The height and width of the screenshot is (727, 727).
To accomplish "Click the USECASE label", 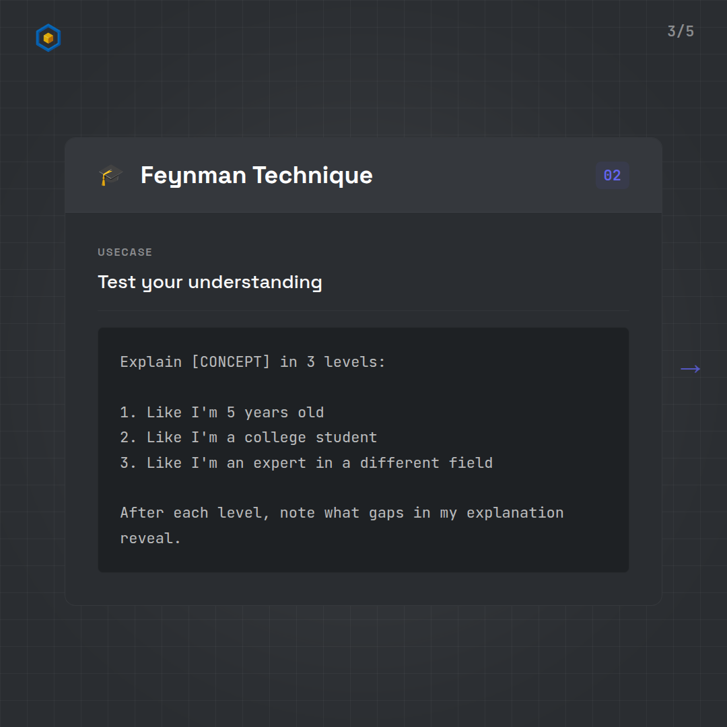I will (x=125, y=252).
